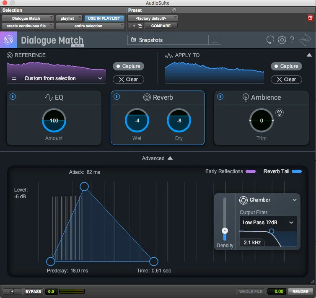Click the 'Time: 0.61 sec' readout
This screenshot has width=316, height=298.
[x=154, y=271]
